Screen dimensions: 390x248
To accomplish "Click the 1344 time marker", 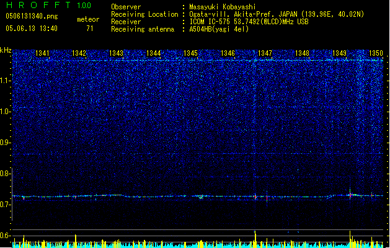I will 154,53.
